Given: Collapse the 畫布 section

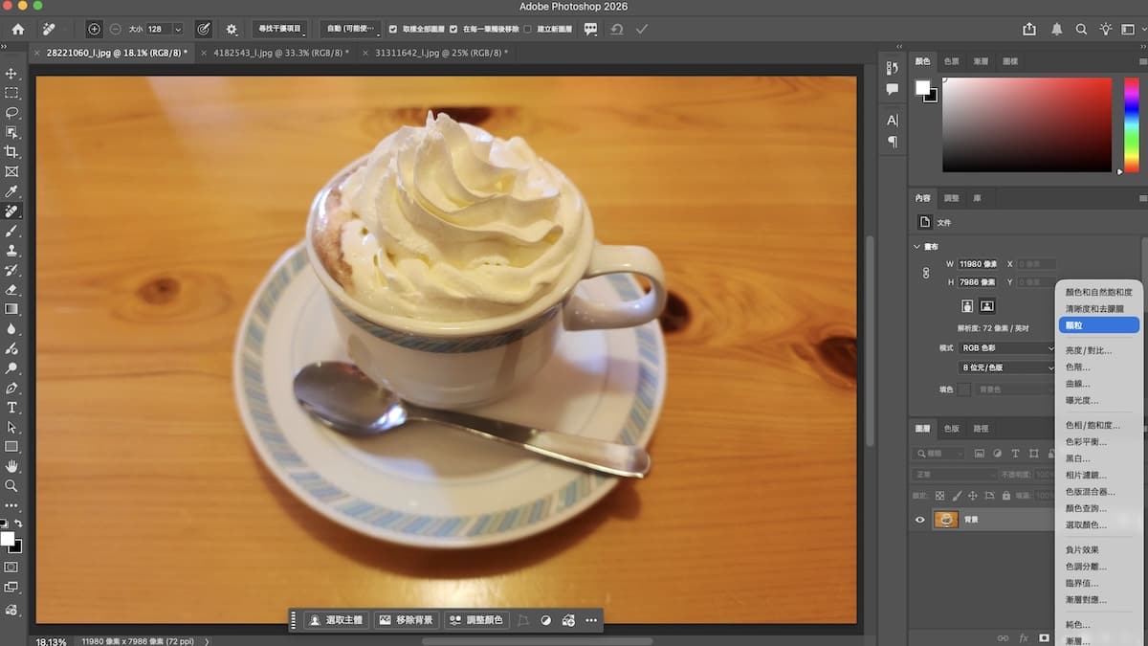Looking at the screenshot, I should 917,246.
